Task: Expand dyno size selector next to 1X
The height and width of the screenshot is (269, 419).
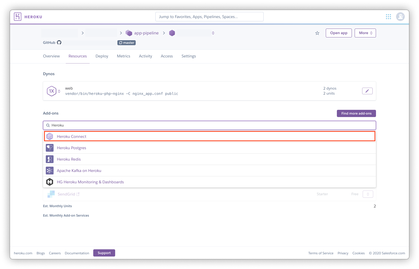Action: click(x=59, y=91)
